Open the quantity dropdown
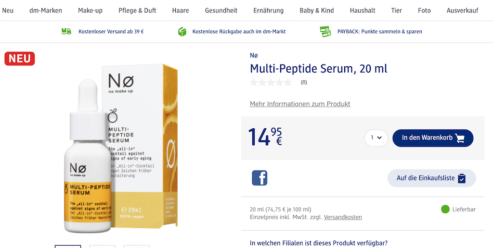Viewport: 493px width, 248px height. click(376, 138)
